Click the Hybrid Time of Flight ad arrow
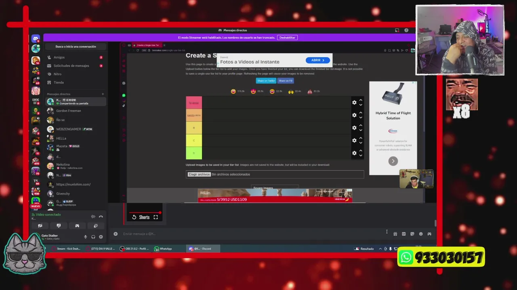Image resolution: width=517 pixels, height=290 pixels. [x=393, y=161]
